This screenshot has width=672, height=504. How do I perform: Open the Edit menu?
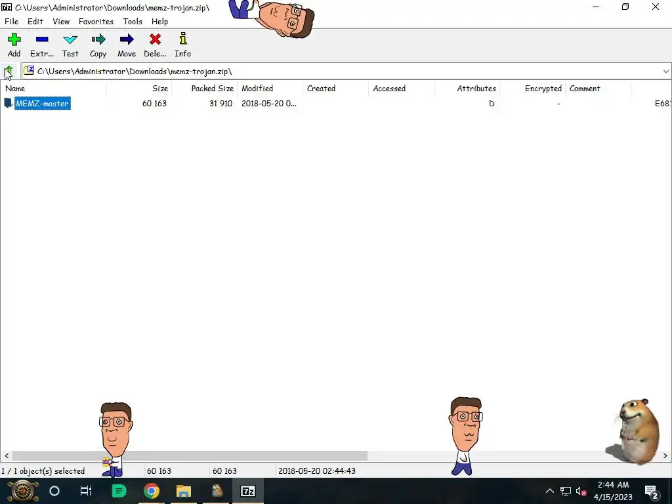[35, 22]
